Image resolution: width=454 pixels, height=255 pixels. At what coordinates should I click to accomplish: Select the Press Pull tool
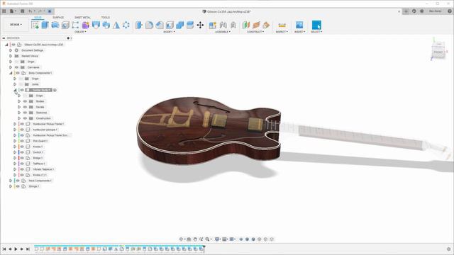(139, 25)
